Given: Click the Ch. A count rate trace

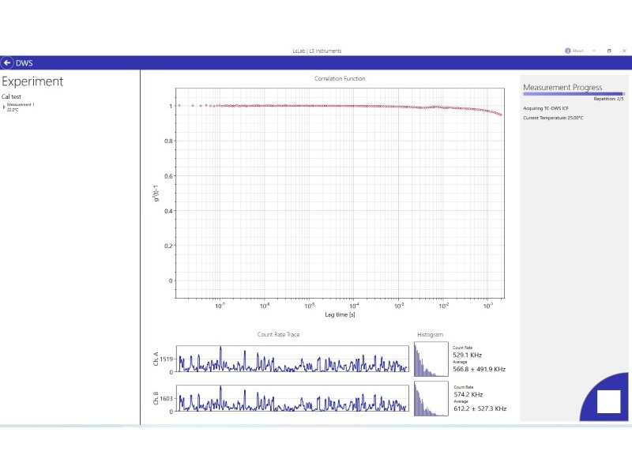Looking at the screenshot, I should point(292,359).
